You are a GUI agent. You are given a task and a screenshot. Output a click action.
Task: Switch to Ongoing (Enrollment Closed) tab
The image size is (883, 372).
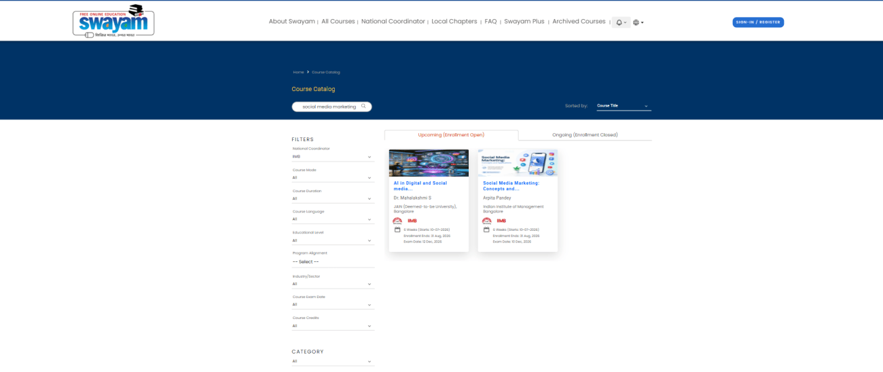click(585, 135)
